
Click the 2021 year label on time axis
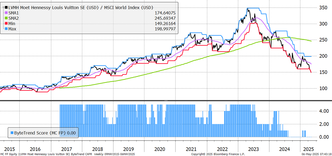point(191,149)
